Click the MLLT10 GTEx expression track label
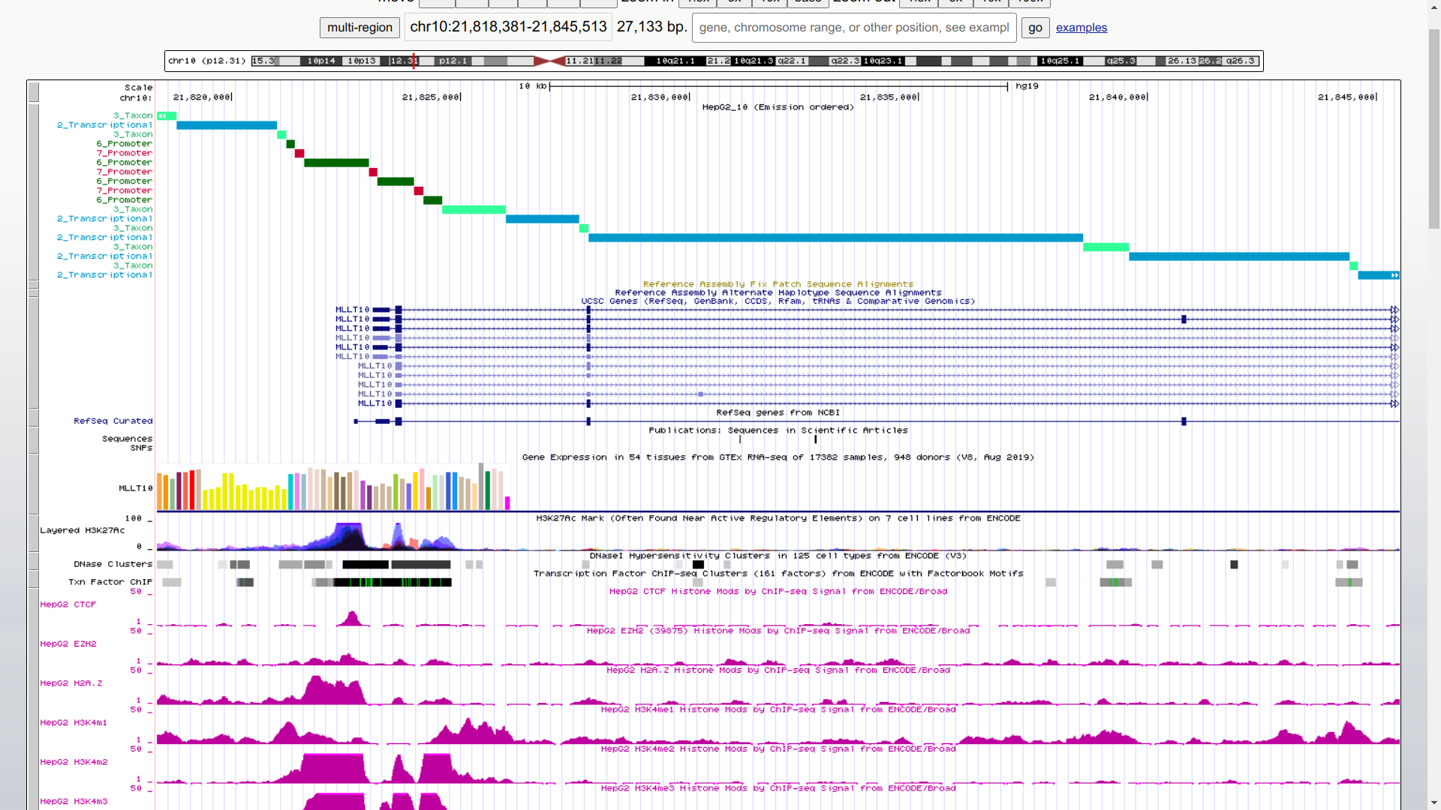This screenshot has width=1441, height=810. (135, 487)
